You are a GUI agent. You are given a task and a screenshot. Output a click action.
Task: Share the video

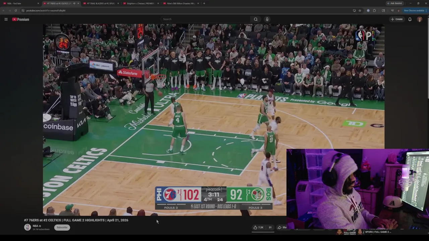click(282, 228)
